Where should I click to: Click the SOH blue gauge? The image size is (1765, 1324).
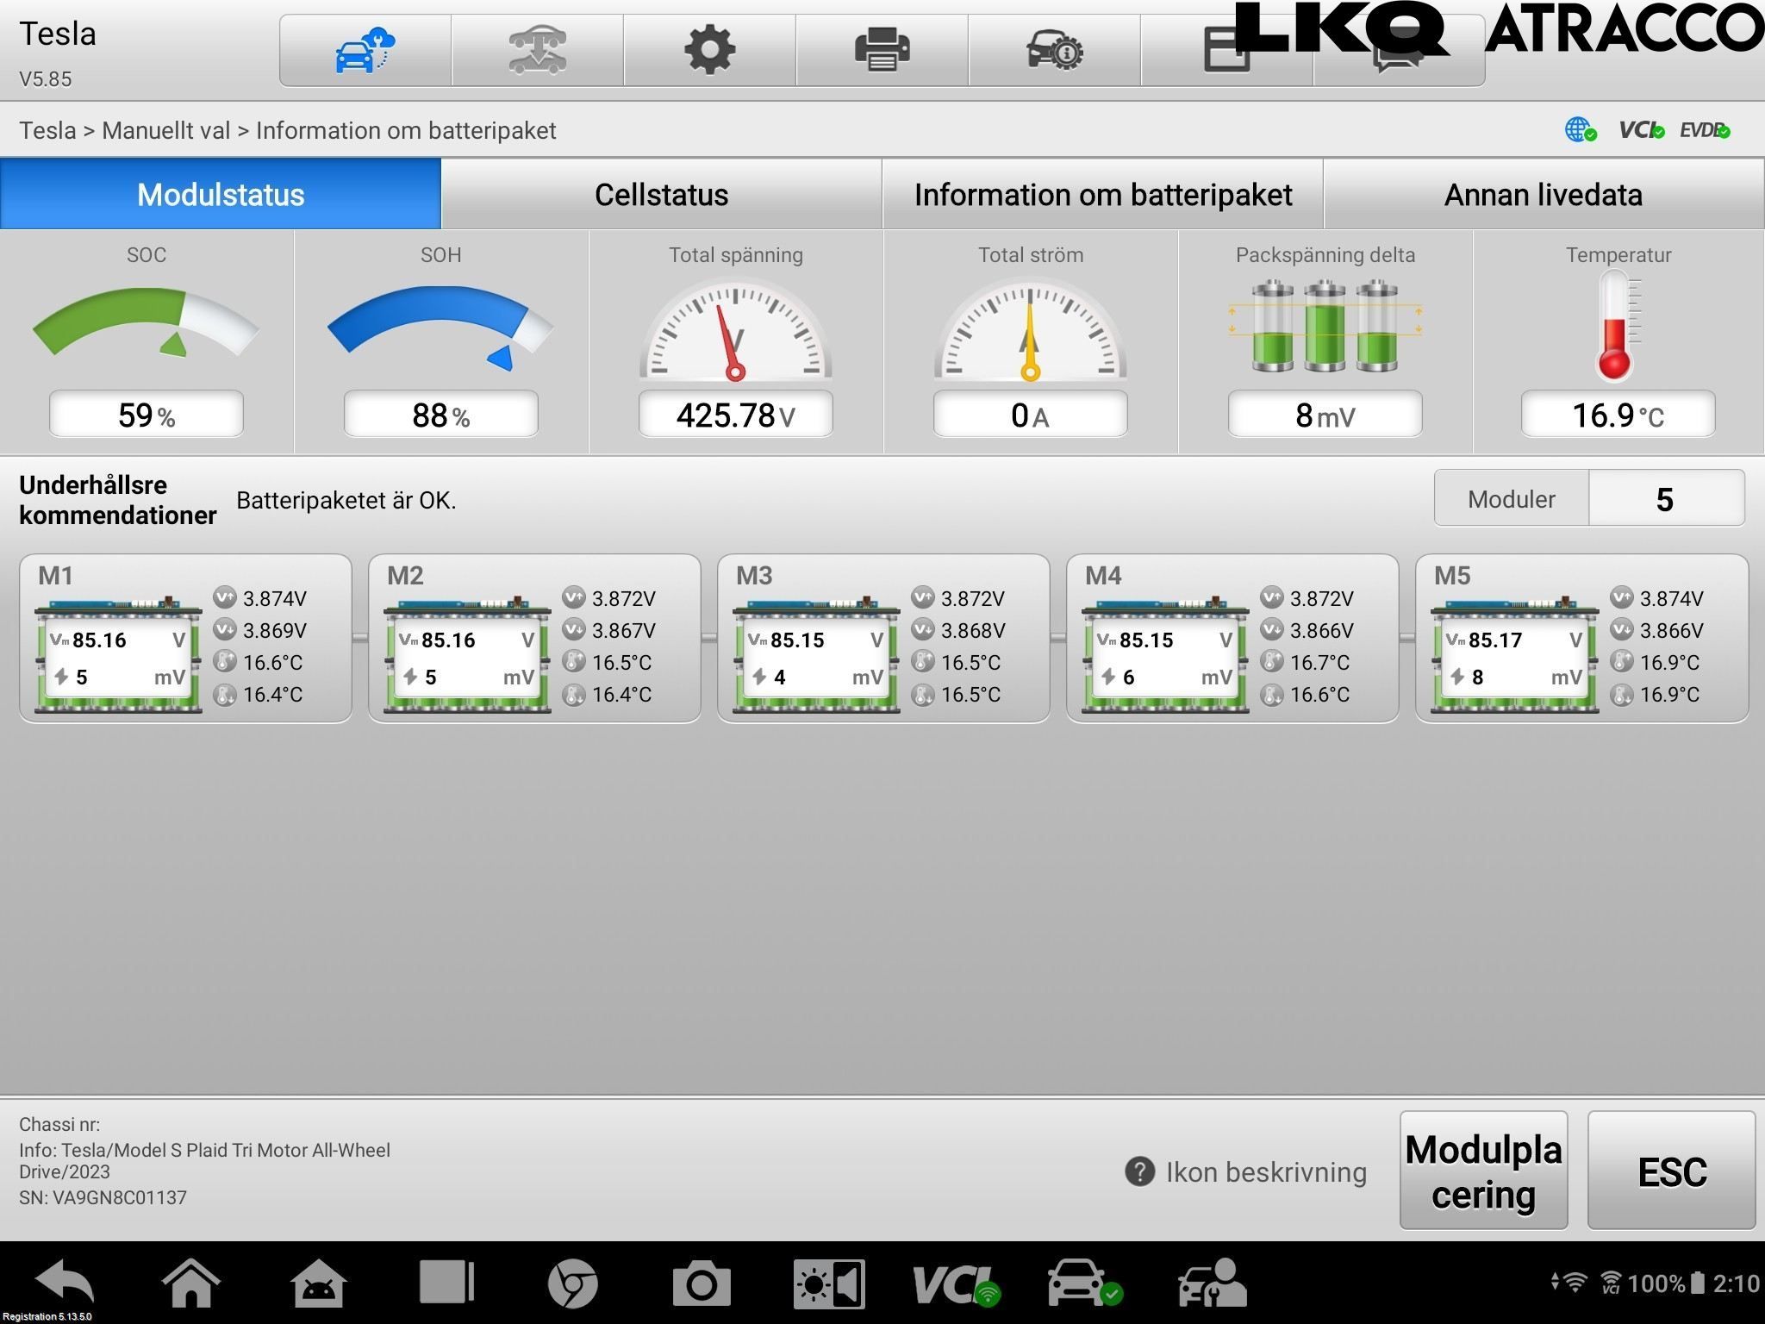[x=440, y=328]
